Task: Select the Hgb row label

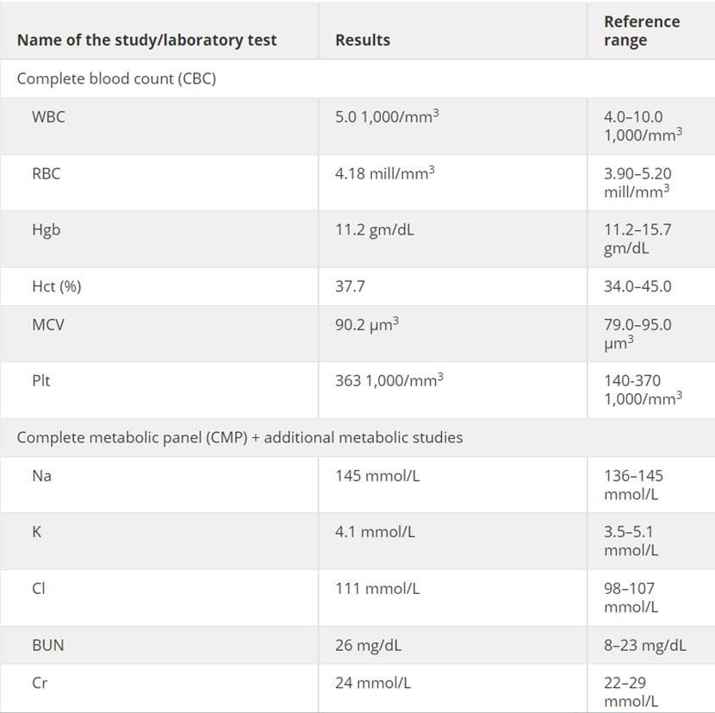Action: tap(46, 229)
